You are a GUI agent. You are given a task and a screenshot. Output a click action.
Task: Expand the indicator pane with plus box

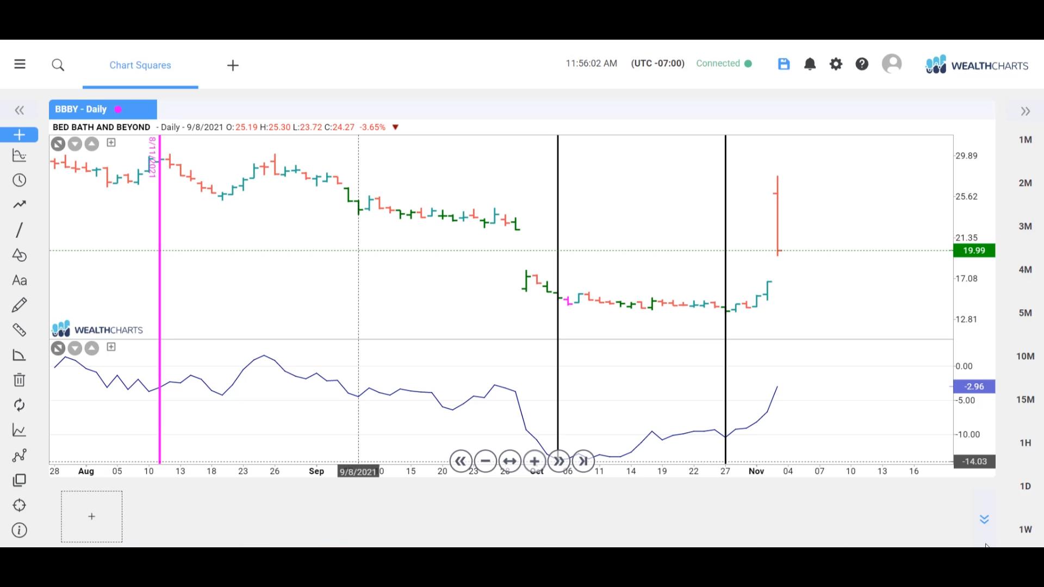(111, 347)
